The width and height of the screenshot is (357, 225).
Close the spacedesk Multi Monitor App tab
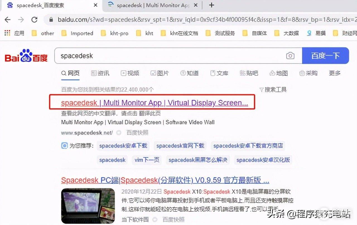(196, 5)
